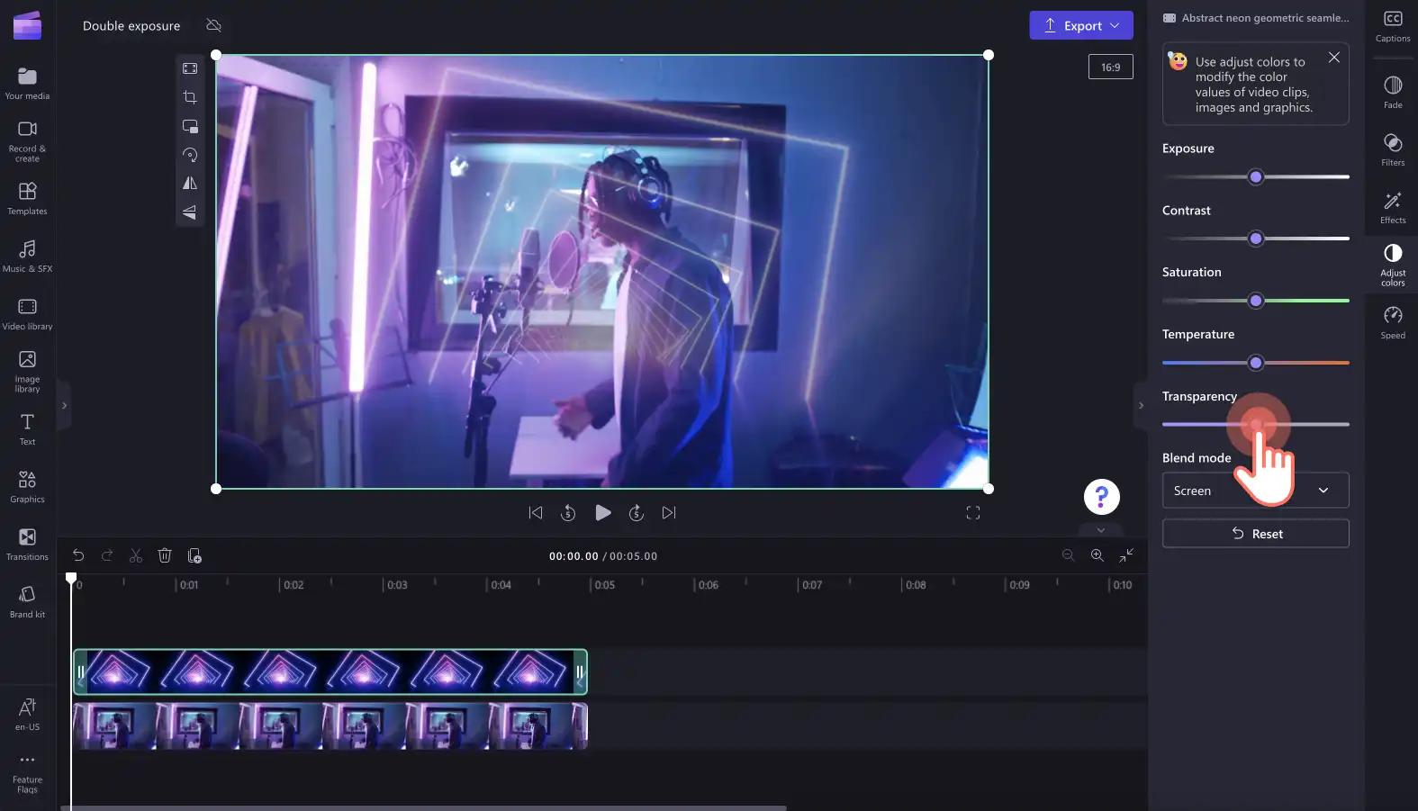The width and height of the screenshot is (1418, 811).
Task: Open the Effects panel
Action: coord(1393,207)
